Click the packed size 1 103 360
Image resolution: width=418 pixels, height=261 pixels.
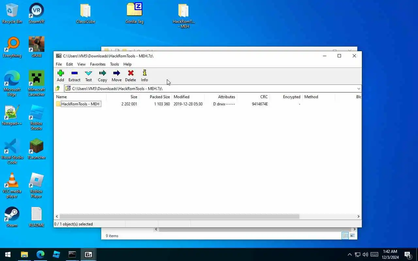pos(162,104)
